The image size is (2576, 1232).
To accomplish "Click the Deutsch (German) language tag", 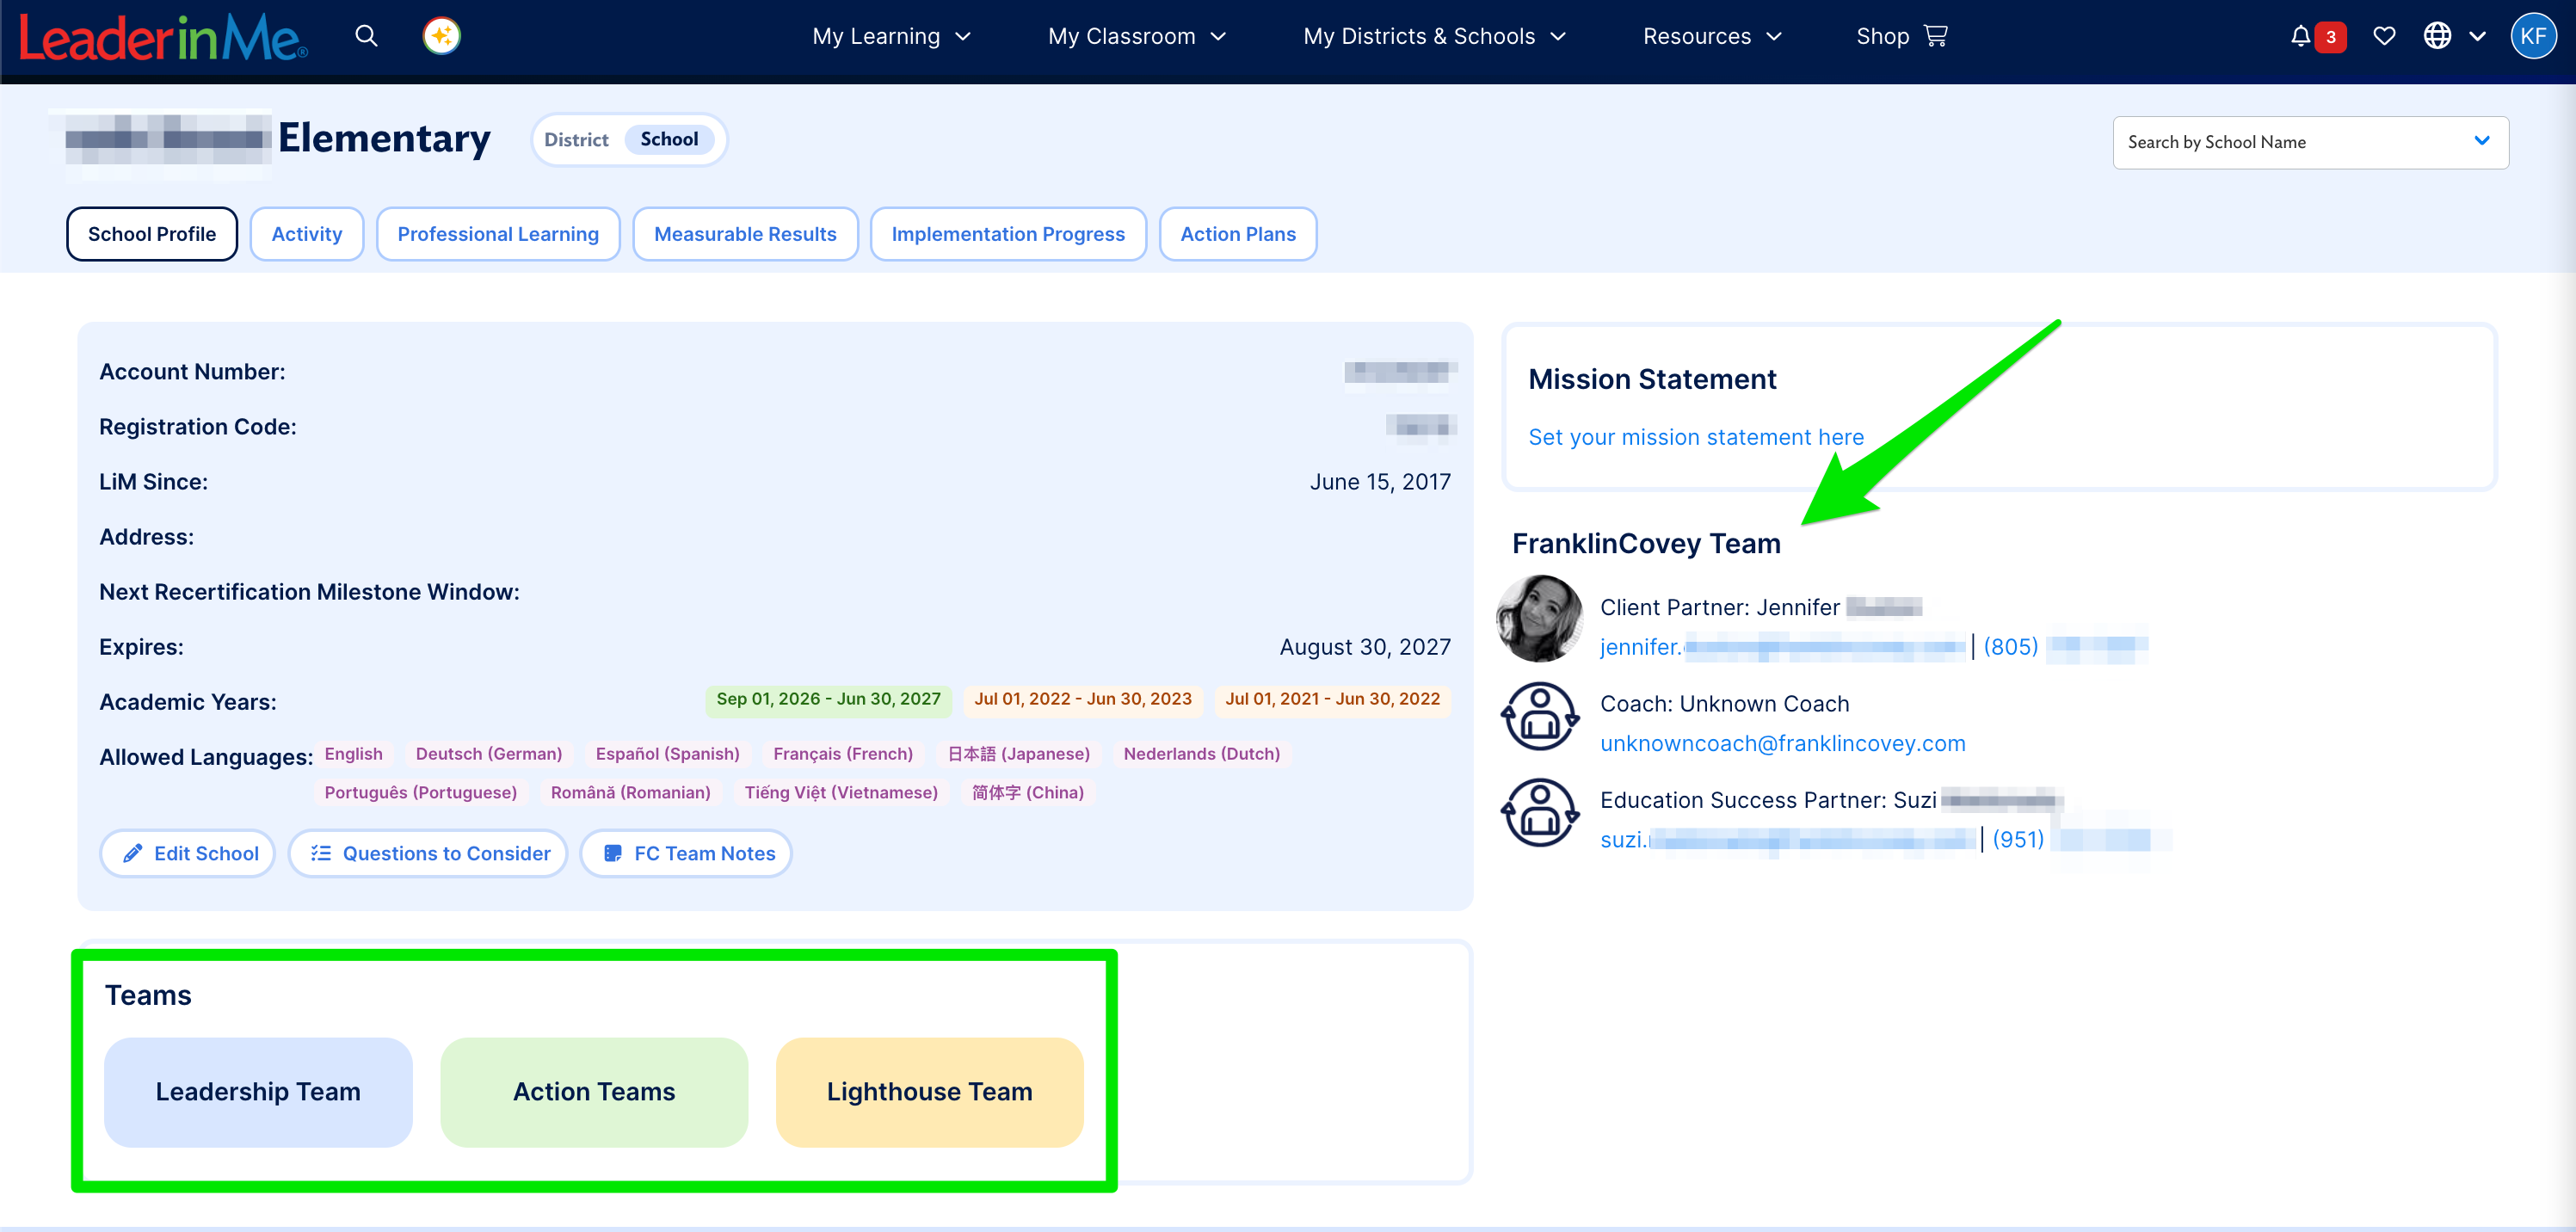I will 489,754.
